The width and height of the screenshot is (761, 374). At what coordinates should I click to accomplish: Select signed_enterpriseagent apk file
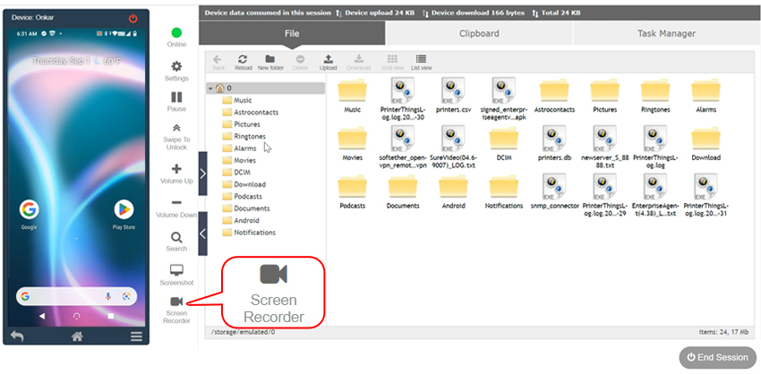click(x=504, y=99)
